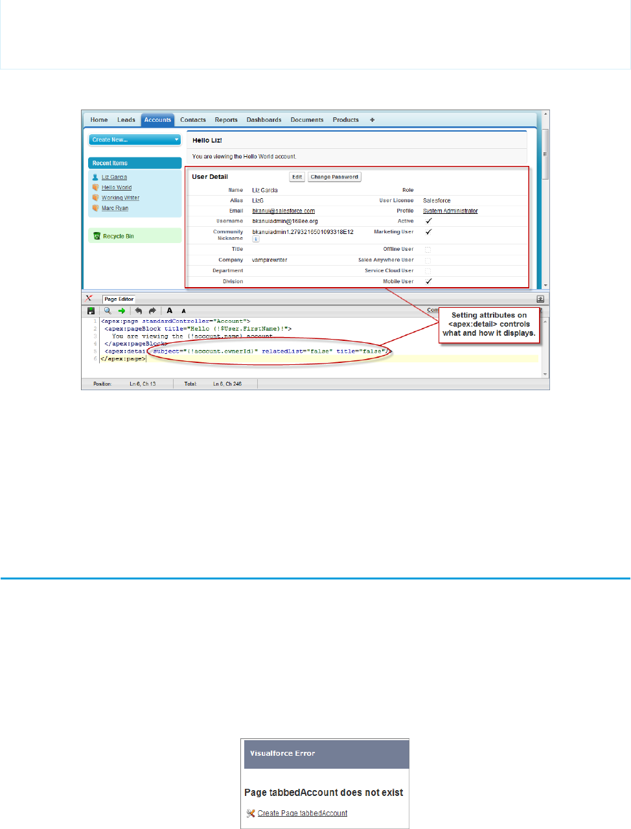The width and height of the screenshot is (631, 829).
Task: Open Marc Ryan recent item link
Action: 115,208
